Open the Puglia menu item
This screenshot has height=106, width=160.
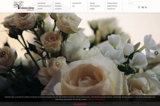coord(92,9)
